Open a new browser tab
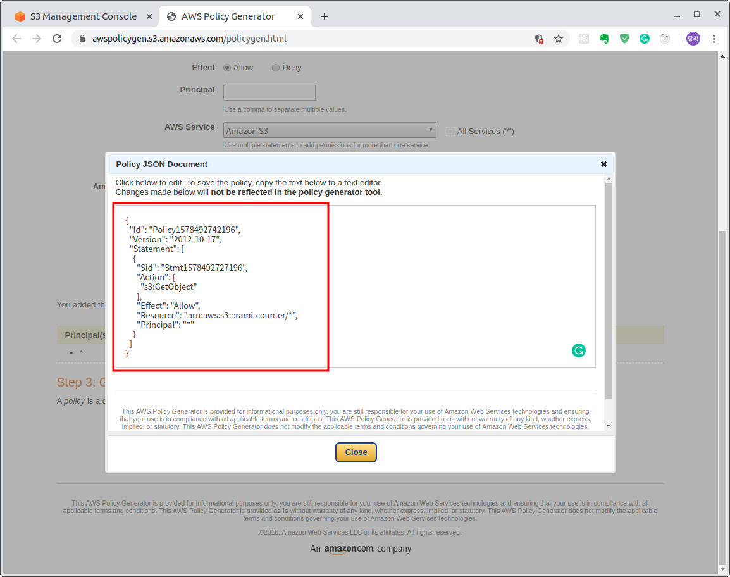Viewport: 730px width, 577px height. tap(325, 16)
